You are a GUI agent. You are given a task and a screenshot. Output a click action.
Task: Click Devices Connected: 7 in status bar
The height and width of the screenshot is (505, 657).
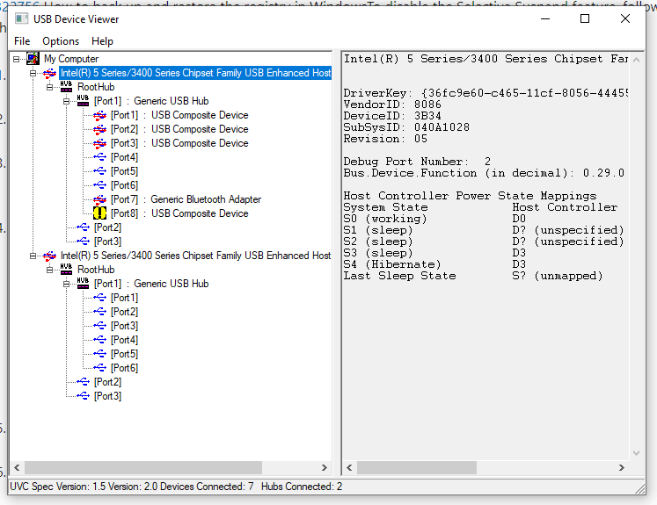point(207,487)
